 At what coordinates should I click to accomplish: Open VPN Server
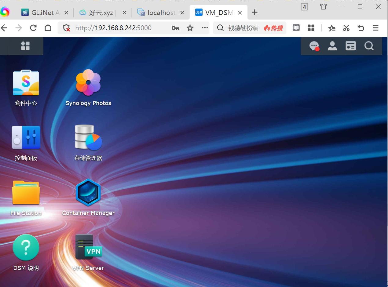(x=88, y=247)
